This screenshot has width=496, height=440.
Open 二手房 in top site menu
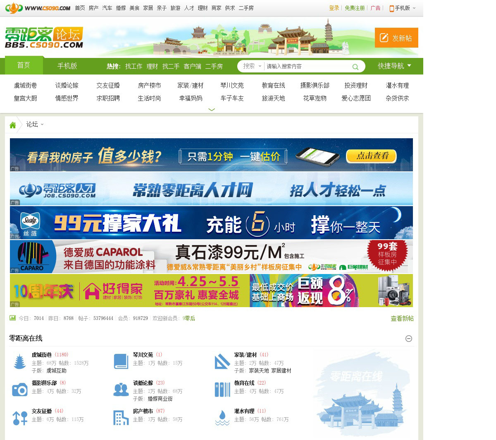pos(246,8)
